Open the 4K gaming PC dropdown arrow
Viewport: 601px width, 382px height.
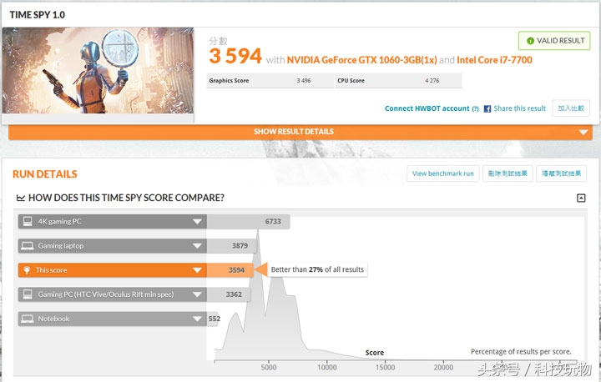point(197,222)
